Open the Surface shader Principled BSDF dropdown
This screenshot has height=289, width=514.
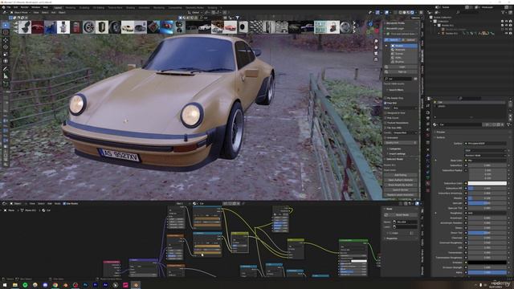486,144
